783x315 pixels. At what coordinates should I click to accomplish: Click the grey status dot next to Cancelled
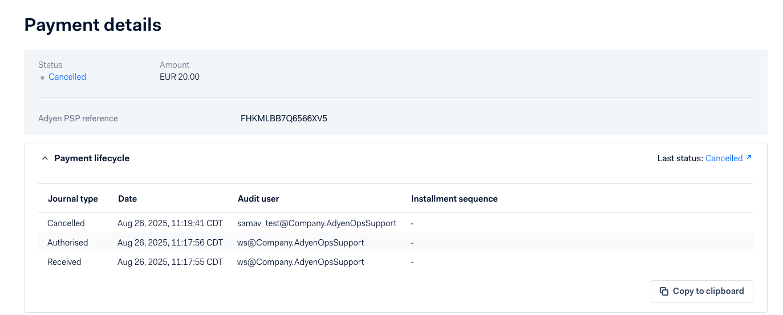(42, 77)
